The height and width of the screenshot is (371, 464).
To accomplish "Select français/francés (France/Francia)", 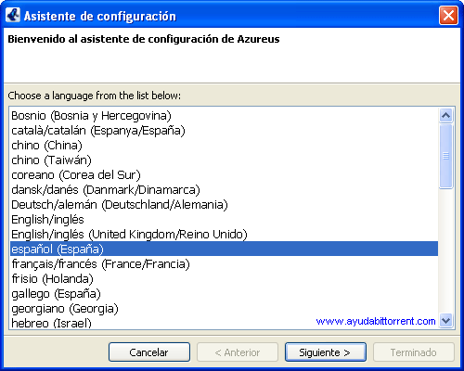I will (224, 264).
